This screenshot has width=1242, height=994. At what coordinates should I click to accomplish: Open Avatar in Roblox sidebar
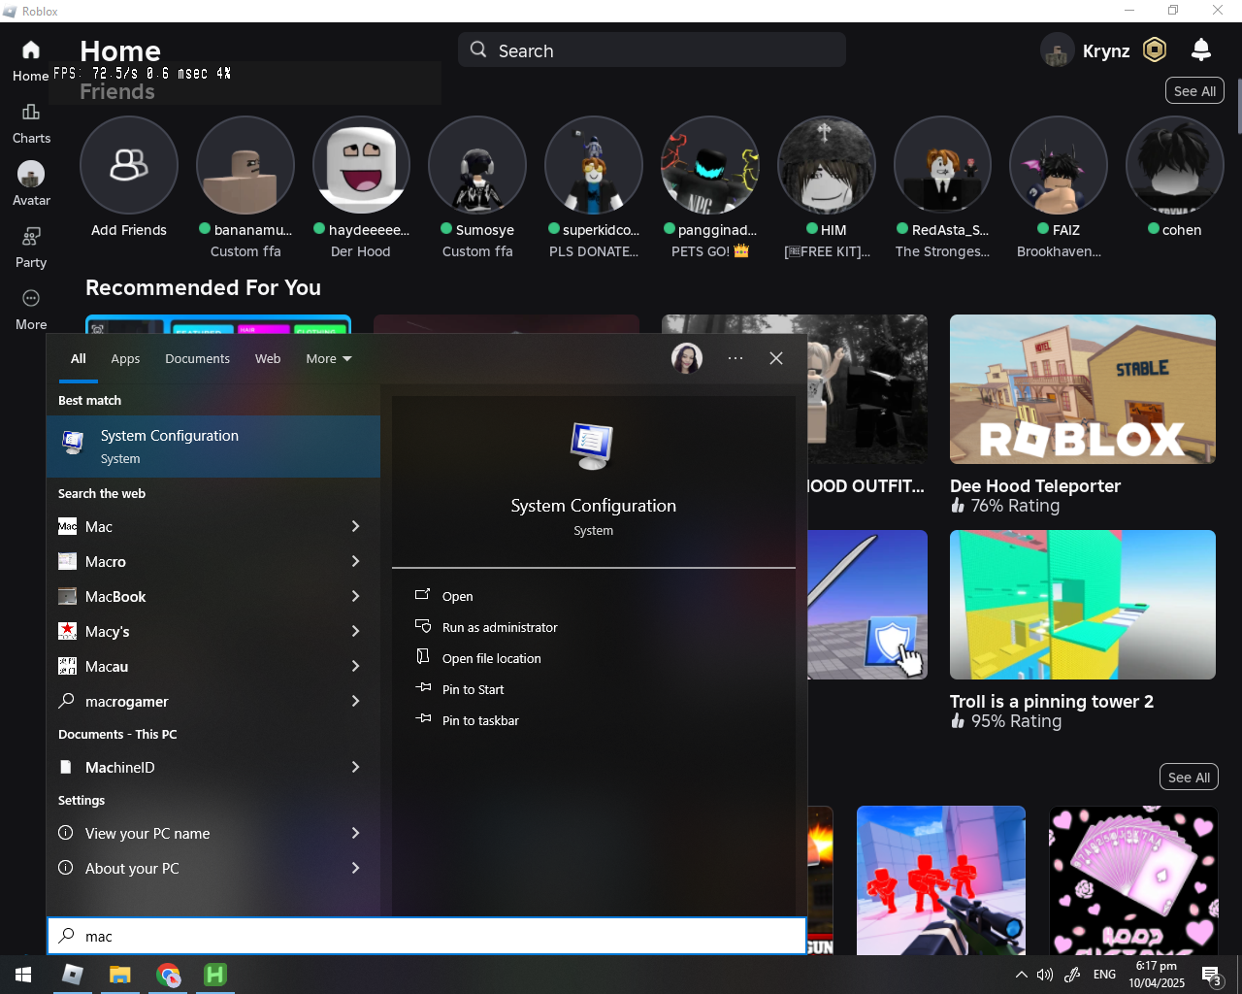click(31, 184)
